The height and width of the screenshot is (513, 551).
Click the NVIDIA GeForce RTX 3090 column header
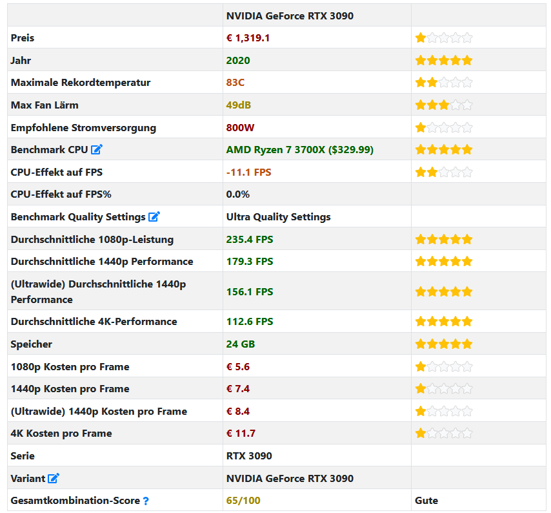coord(290,16)
